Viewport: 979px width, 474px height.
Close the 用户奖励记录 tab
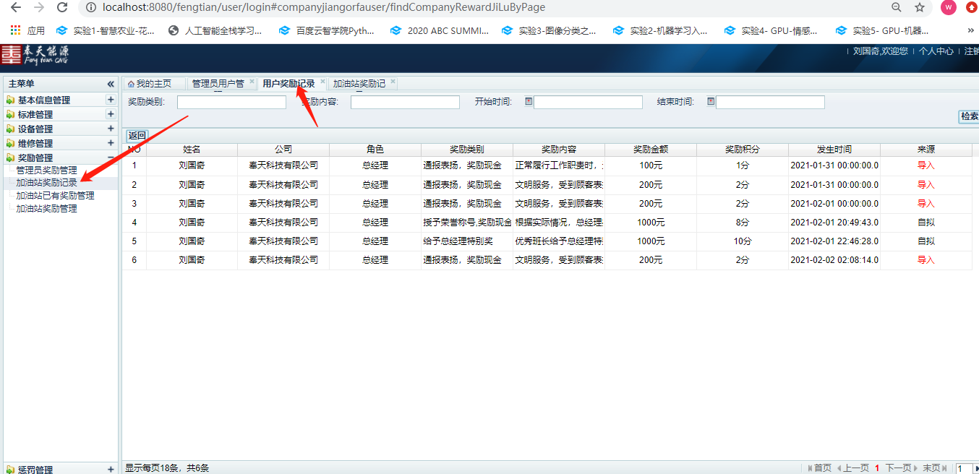[x=323, y=82]
